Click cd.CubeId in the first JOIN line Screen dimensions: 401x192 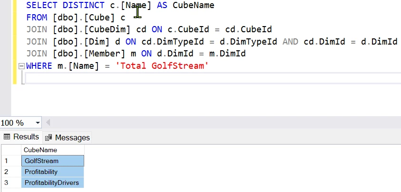pos(248,29)
